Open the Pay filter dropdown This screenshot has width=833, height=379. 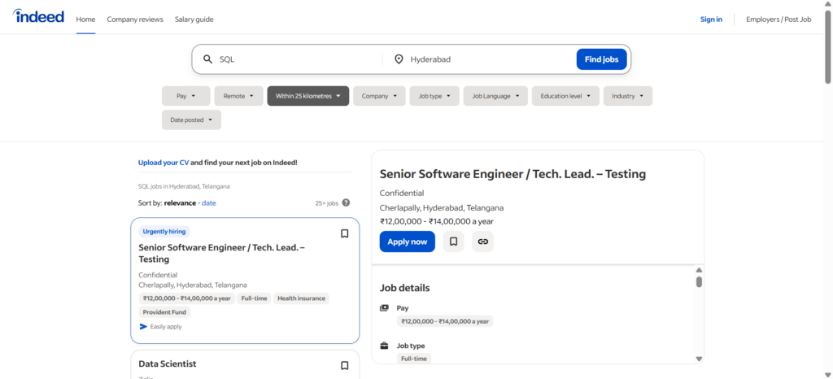pyautogui.click(x=186, y=96)
